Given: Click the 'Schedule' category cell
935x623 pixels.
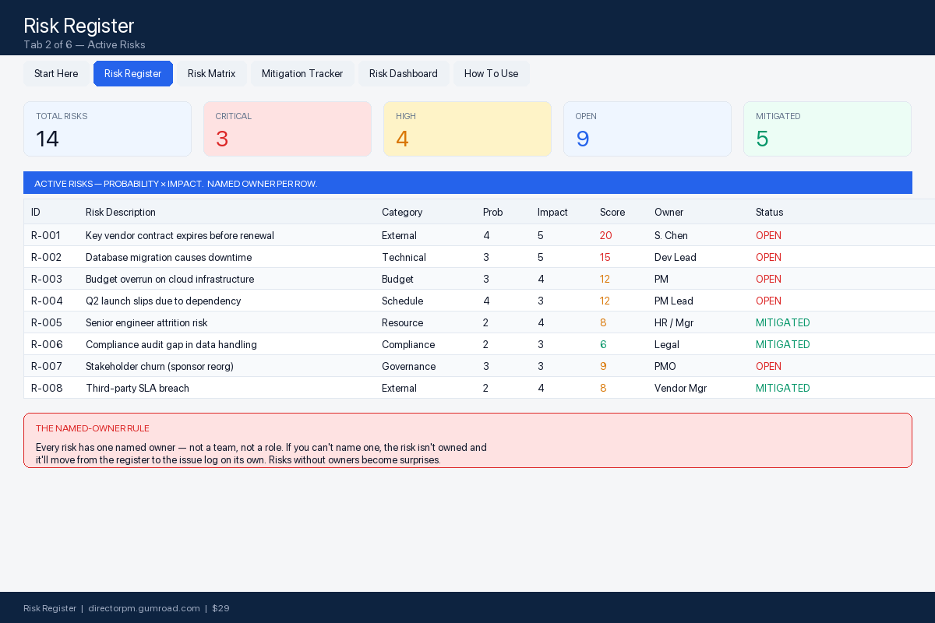Looking at the screenshot, I should (402, 301).
